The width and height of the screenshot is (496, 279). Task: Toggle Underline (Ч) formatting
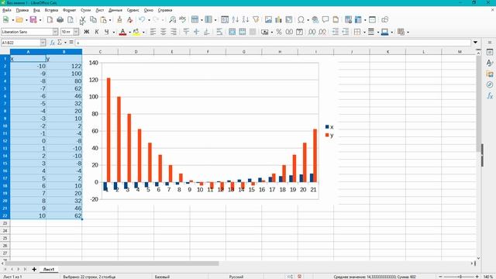107,32
